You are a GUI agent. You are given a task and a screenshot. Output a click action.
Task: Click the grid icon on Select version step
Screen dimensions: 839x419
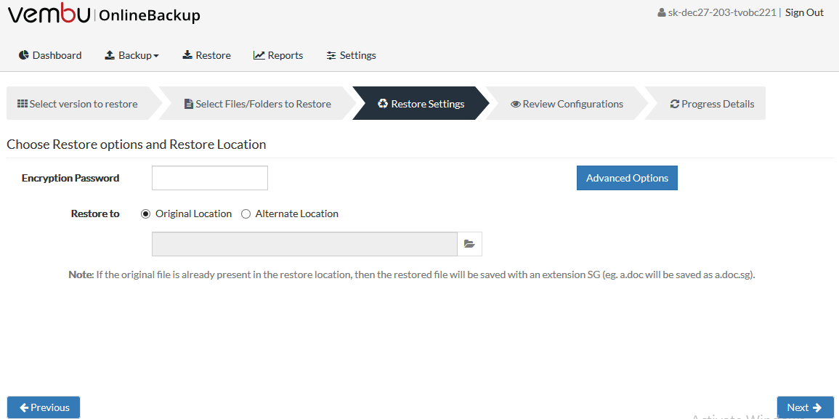pyautogui.click(x=23, y=103)
